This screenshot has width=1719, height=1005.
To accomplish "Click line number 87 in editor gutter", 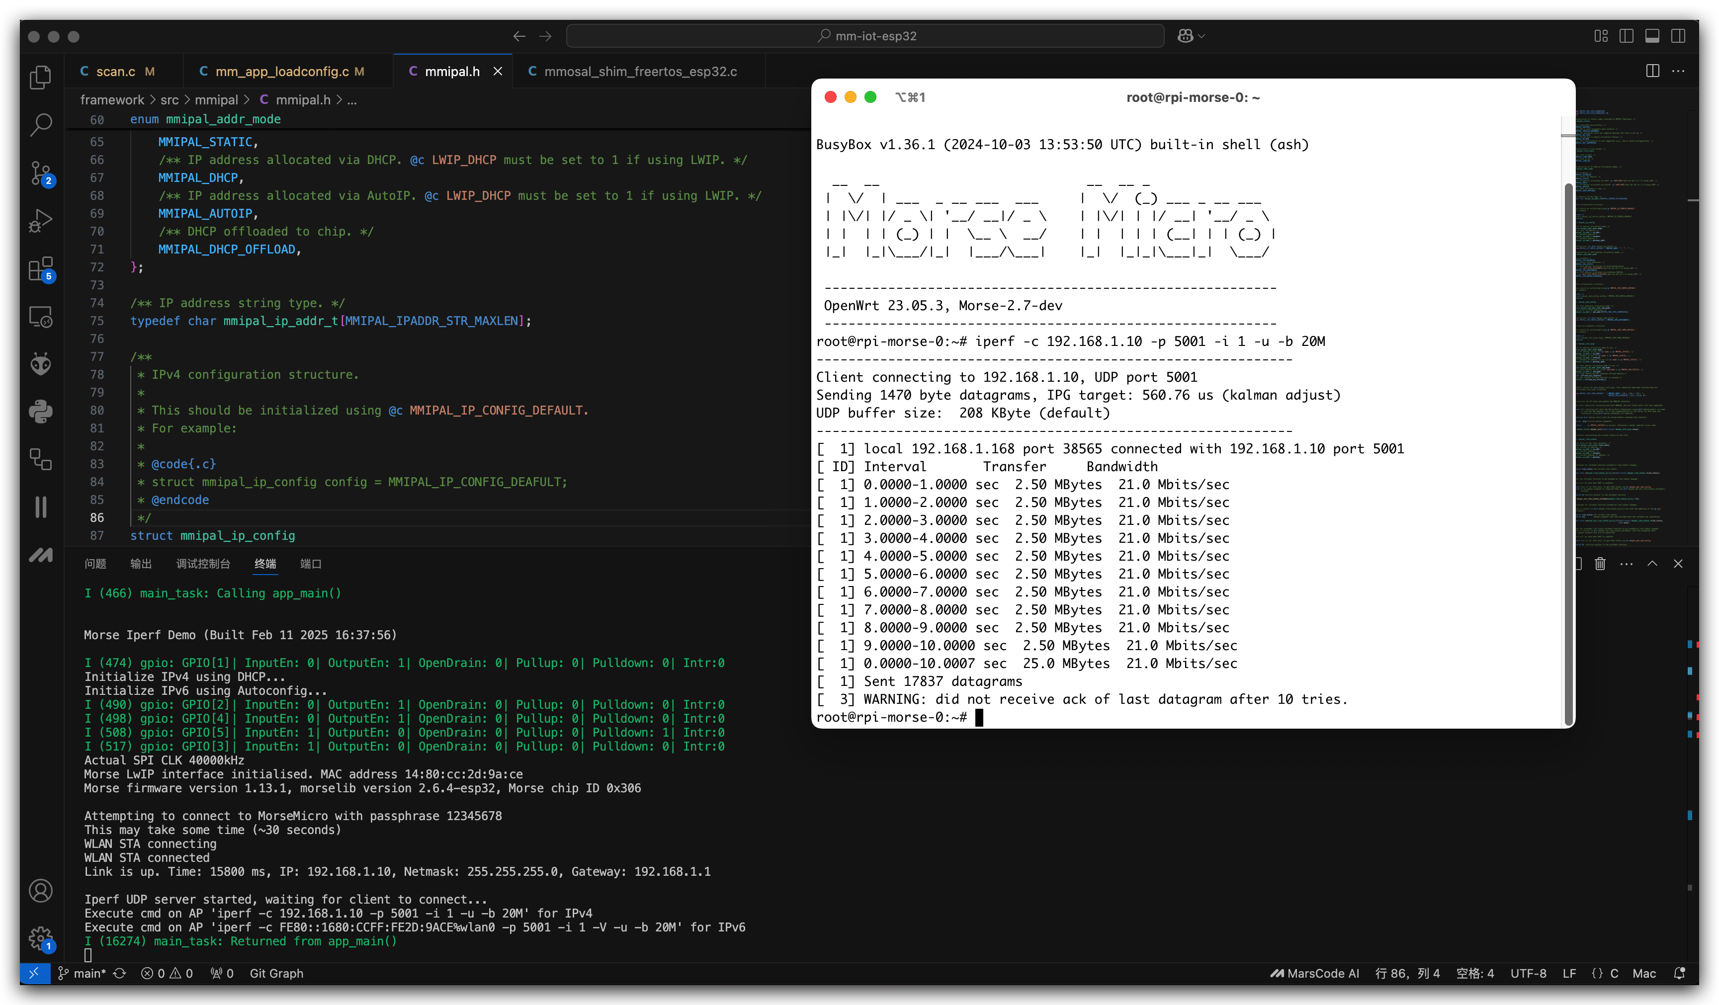I will (97, 536).
